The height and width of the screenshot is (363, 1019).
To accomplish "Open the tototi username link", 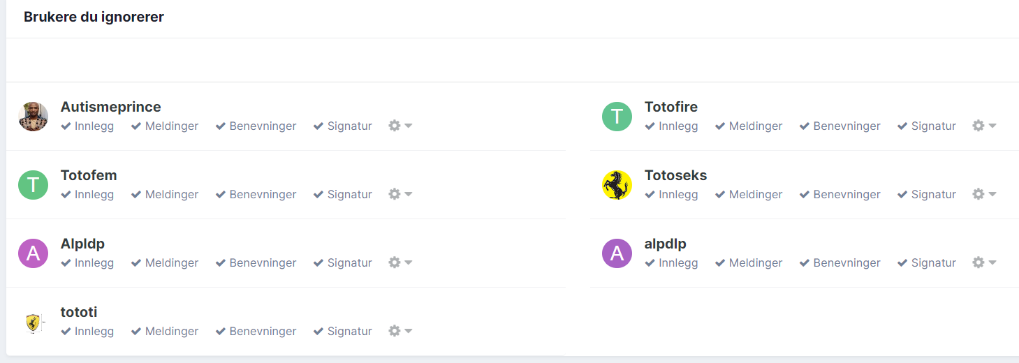I will tap(79, 312).
